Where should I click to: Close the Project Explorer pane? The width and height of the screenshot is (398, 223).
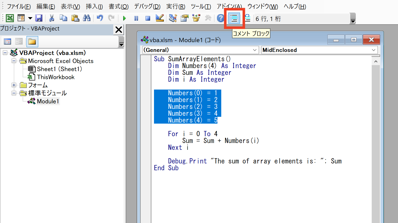pyautogui.click(x=119, y=30)
